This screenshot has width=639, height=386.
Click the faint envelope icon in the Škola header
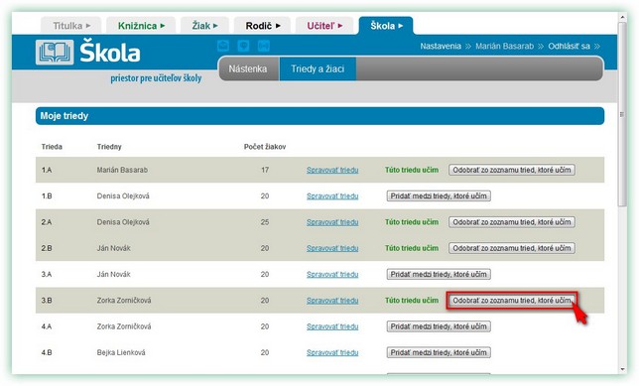click(223, 46)
